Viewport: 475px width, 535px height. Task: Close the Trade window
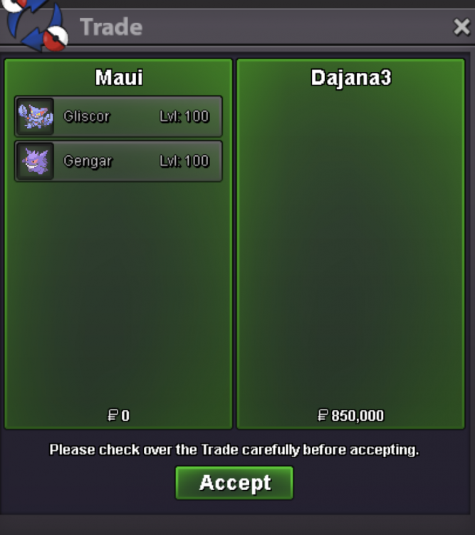461,27
